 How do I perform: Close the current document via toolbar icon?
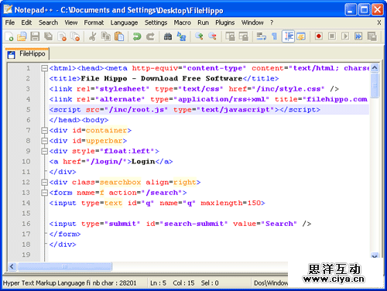(x=62, y=36)
